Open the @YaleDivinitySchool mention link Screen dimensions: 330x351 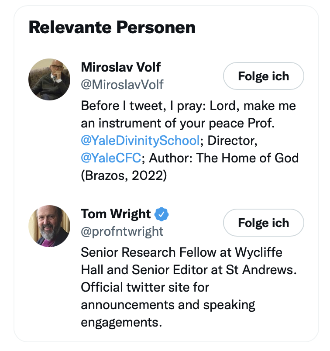click(140, 141)
